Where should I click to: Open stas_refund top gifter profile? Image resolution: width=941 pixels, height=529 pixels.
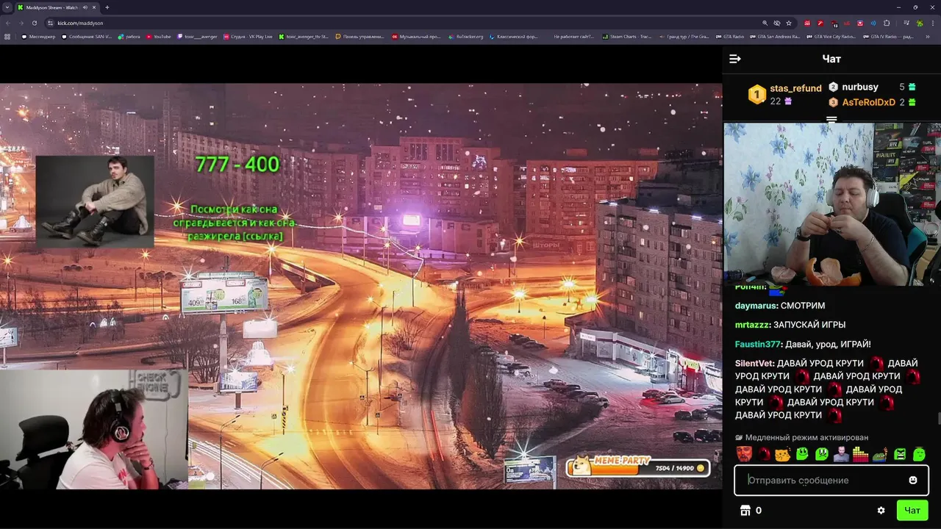[784, 95]
